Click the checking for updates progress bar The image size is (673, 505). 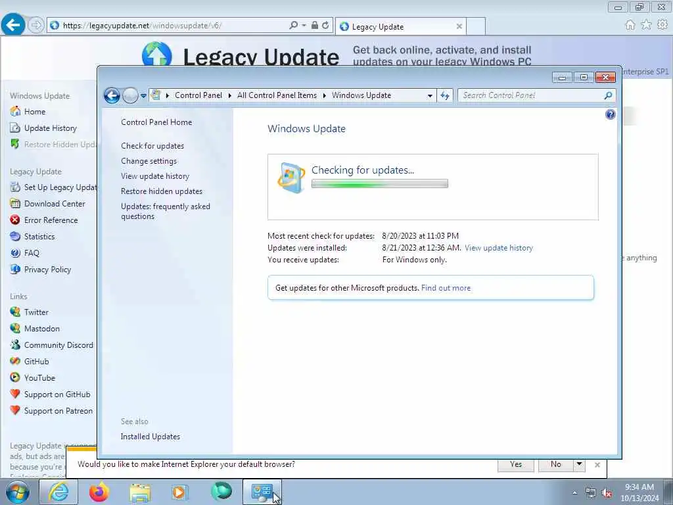[379, 184]
